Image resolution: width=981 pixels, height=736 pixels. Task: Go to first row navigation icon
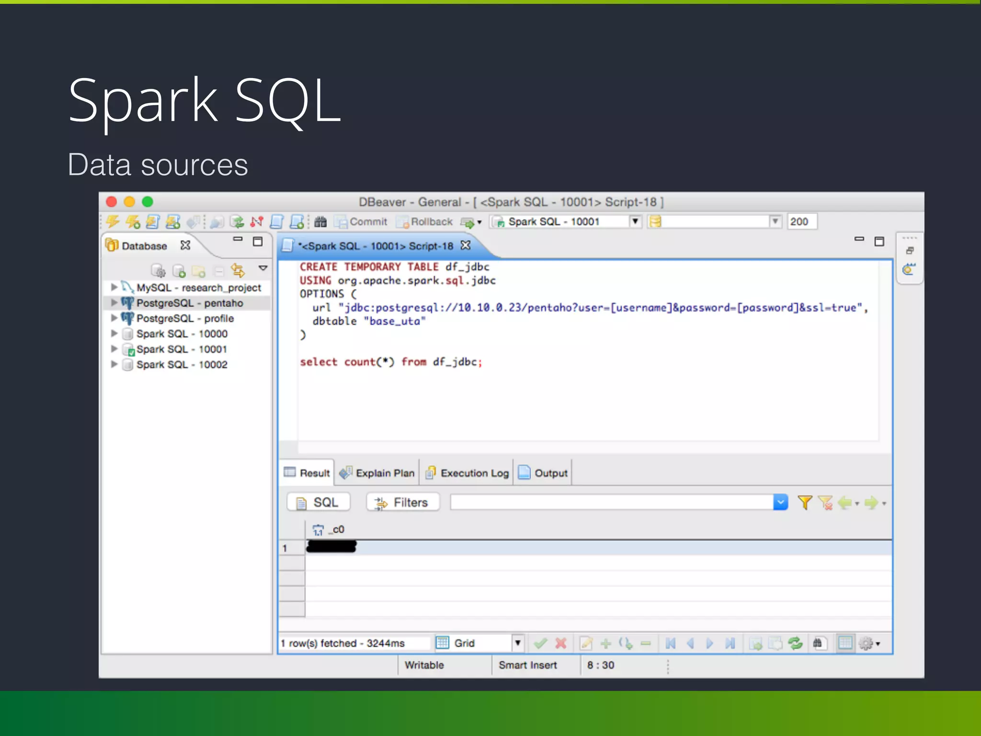[671, 643]
